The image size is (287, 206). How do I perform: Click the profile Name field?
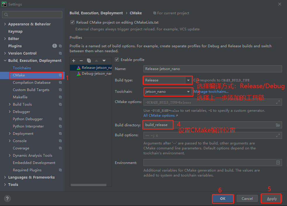click(213, 69)
